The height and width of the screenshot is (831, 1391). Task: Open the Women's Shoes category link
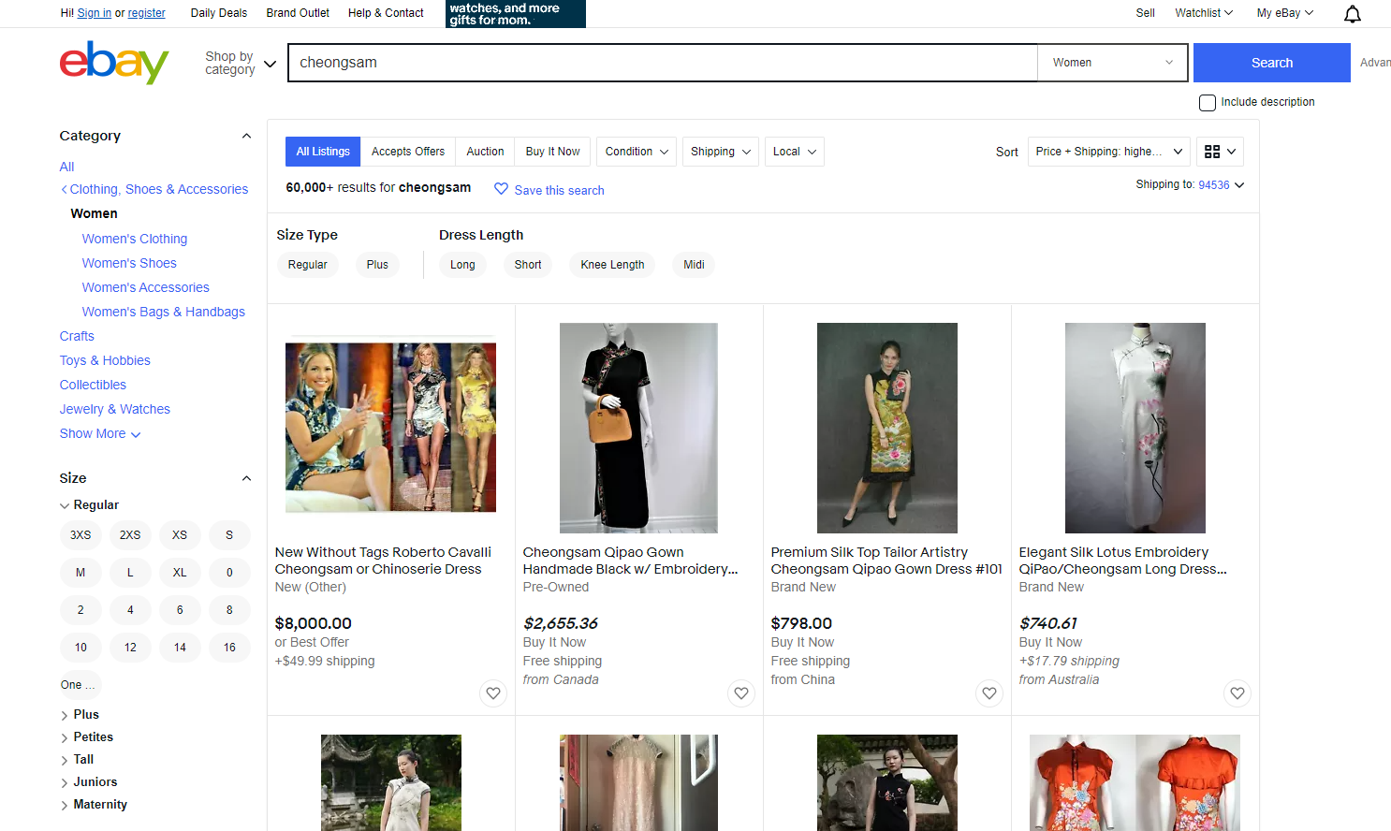coord(129,263)
